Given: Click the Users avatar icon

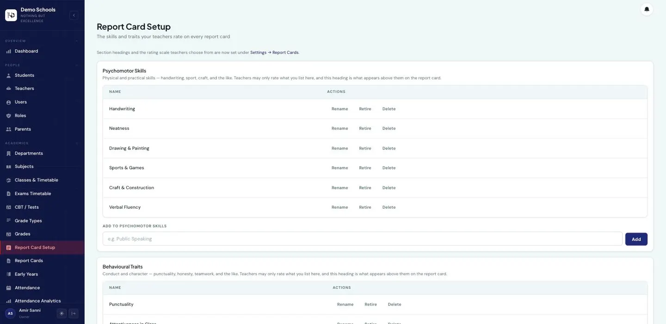Looking at the screenshot, I should [8, 102].
